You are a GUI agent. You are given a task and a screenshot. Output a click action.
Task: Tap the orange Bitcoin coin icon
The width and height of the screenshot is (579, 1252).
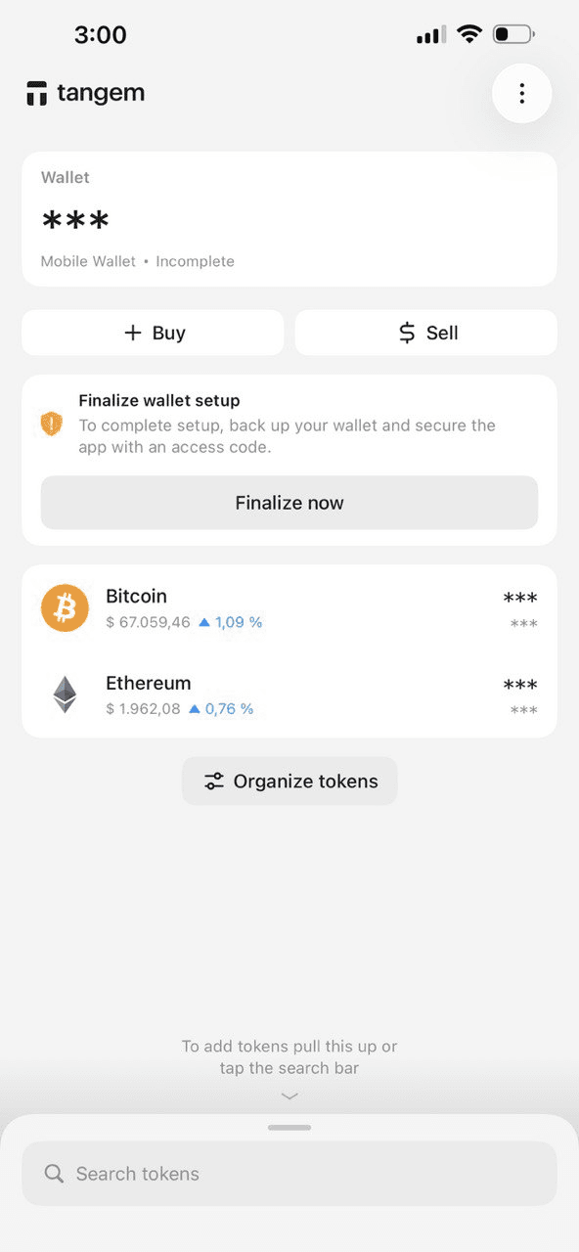[65, 607]
